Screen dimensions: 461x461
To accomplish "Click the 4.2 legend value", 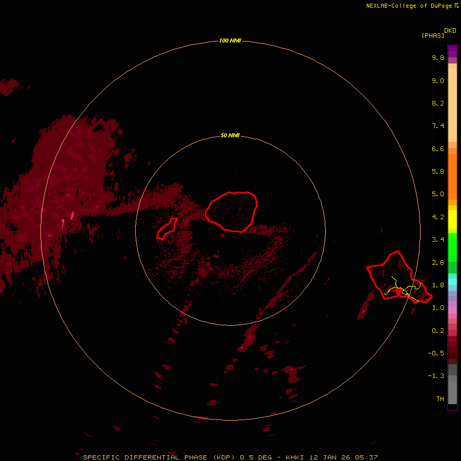I will [x=438, y=217].
